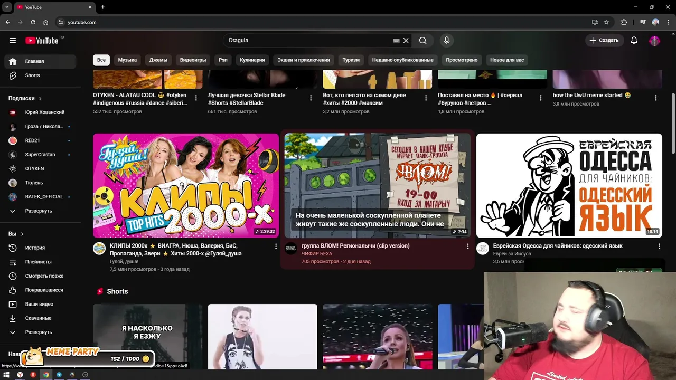Select the Рэп filter chip

pyautogui.click(x=223, y=60)
